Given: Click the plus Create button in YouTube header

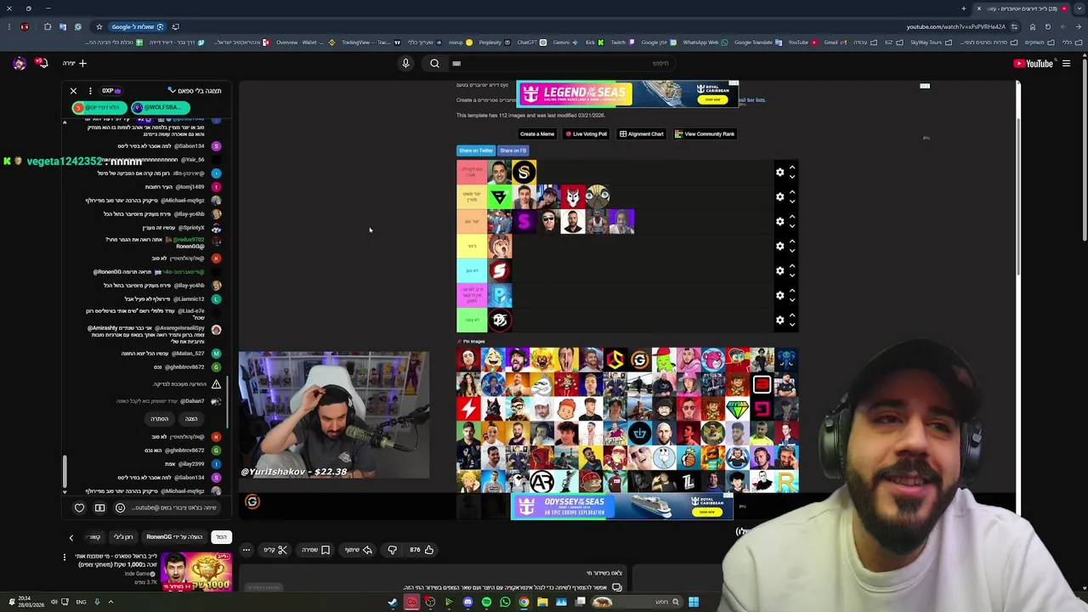Looking at the screenshot, I should [x=75, y=63].
